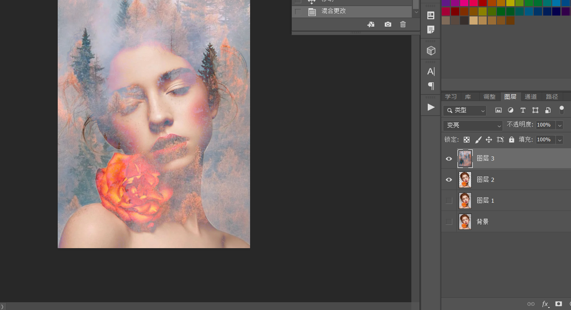Switch to the 调整 tab

(x=490, y=97)
